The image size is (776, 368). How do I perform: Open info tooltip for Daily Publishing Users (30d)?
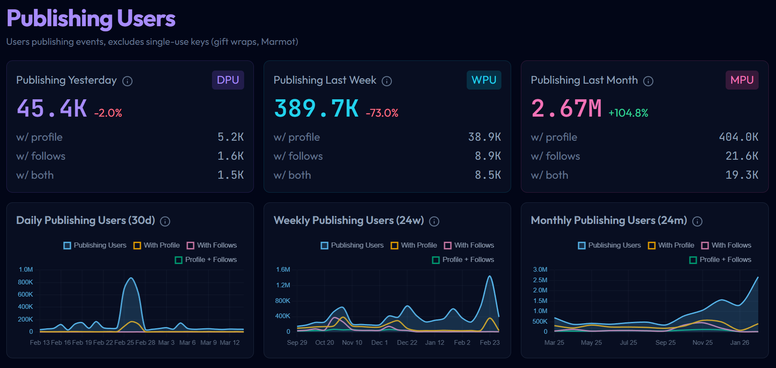[165, 221]
